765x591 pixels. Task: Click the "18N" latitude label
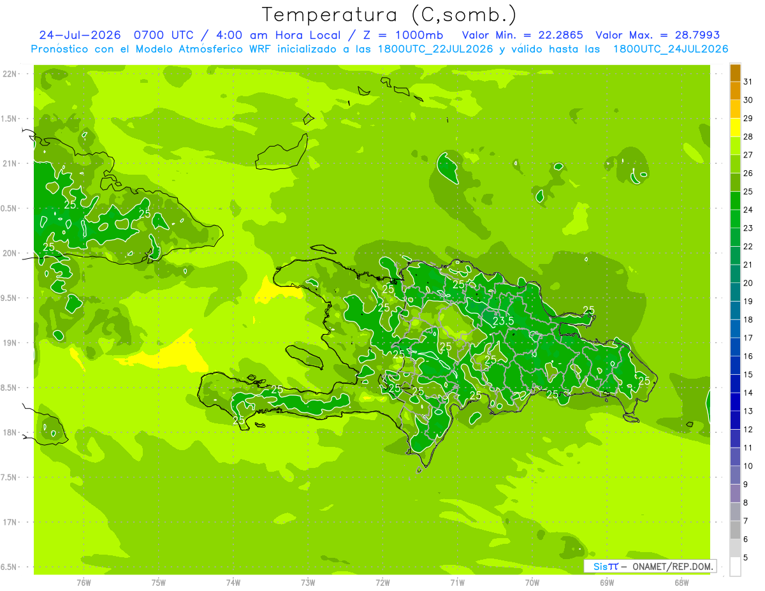point(9,432)
